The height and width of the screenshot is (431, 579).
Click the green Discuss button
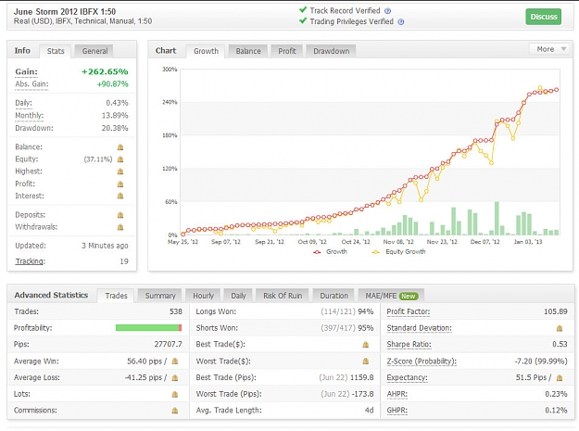click(544, 17)
